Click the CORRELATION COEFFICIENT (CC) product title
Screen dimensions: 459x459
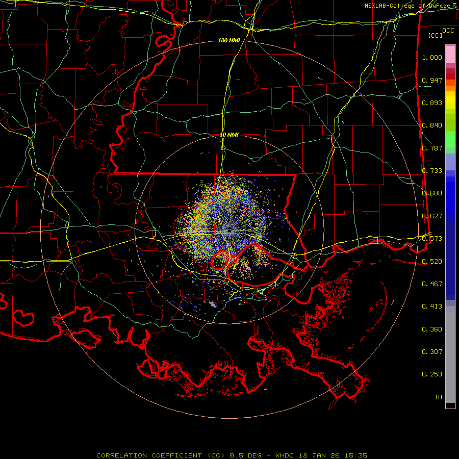(161, 455)
